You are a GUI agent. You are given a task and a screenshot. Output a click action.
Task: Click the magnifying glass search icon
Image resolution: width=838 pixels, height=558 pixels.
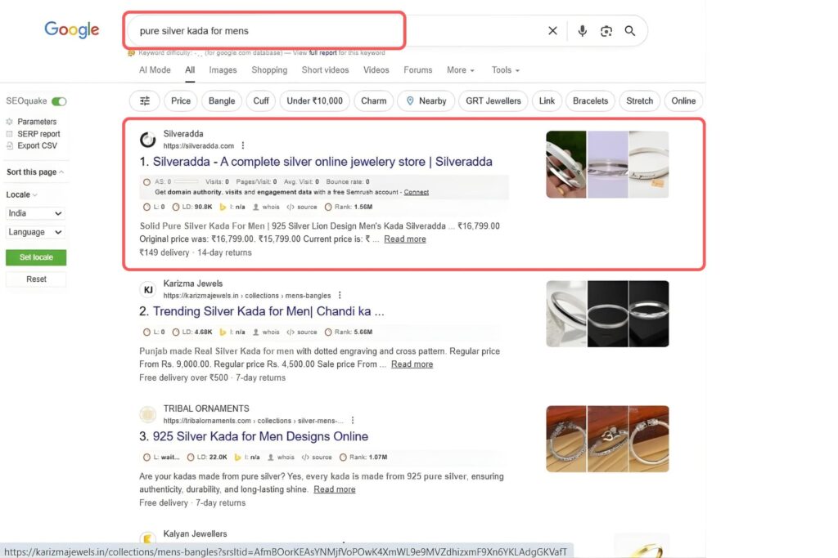point(630,31)
